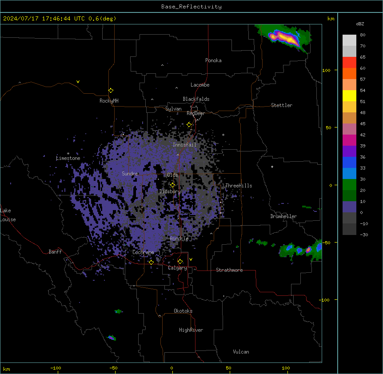Viewport: 383px width, 374px height.
Task: Click the yellow diamond marker above RockyMH
Action: pyautogui.click(x=111, y=91)
